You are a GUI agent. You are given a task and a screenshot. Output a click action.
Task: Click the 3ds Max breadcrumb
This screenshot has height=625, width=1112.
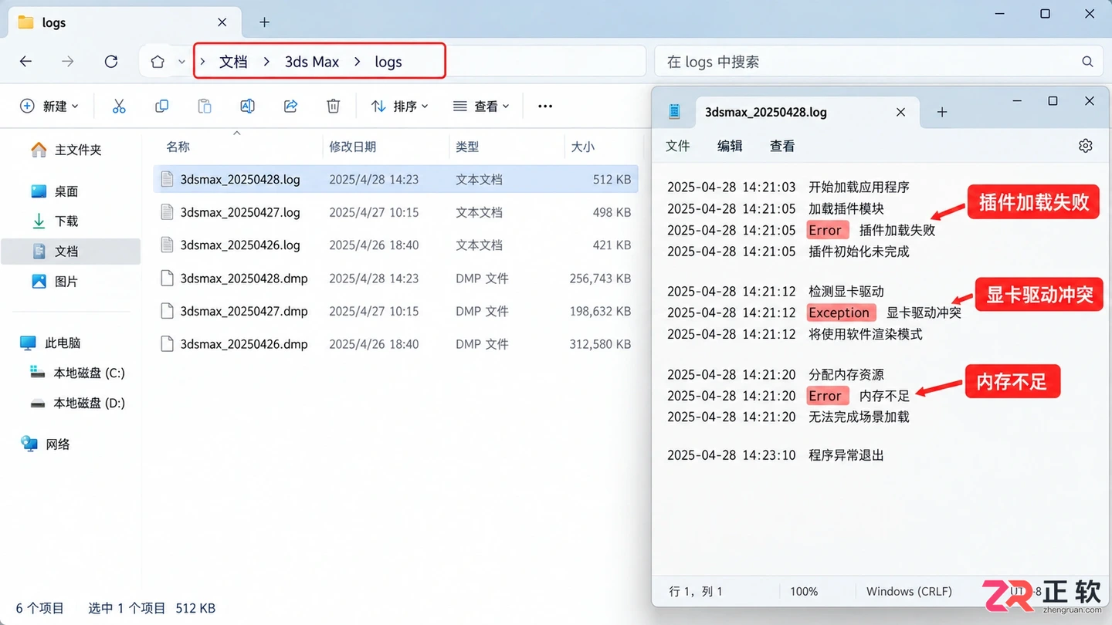tap(312, 62)
